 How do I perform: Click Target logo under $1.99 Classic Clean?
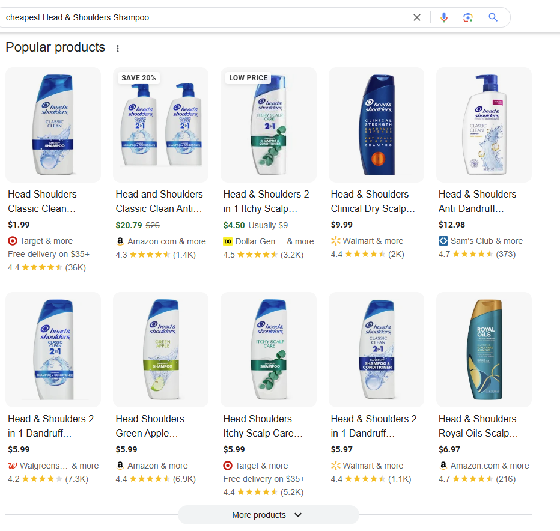12,241
